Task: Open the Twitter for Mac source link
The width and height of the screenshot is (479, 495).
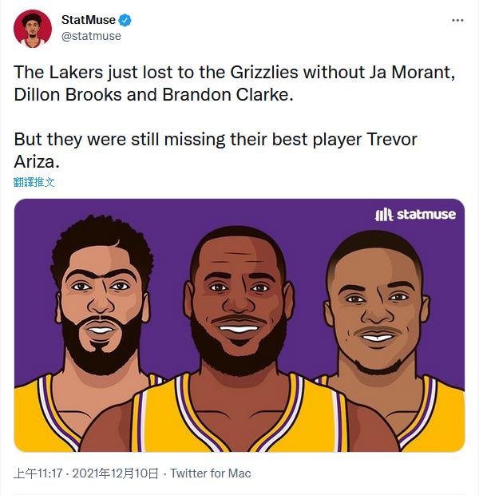Action: pyautogui.click(x=211, y=473)
